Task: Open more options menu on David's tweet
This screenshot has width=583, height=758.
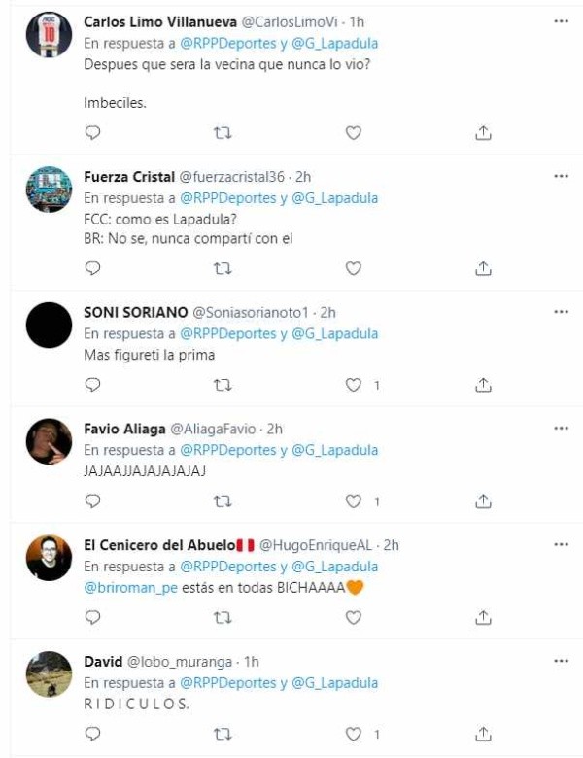Action: [x=561, y=661]
